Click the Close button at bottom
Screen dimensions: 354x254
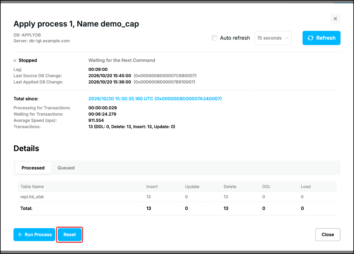tap(328, 235)
